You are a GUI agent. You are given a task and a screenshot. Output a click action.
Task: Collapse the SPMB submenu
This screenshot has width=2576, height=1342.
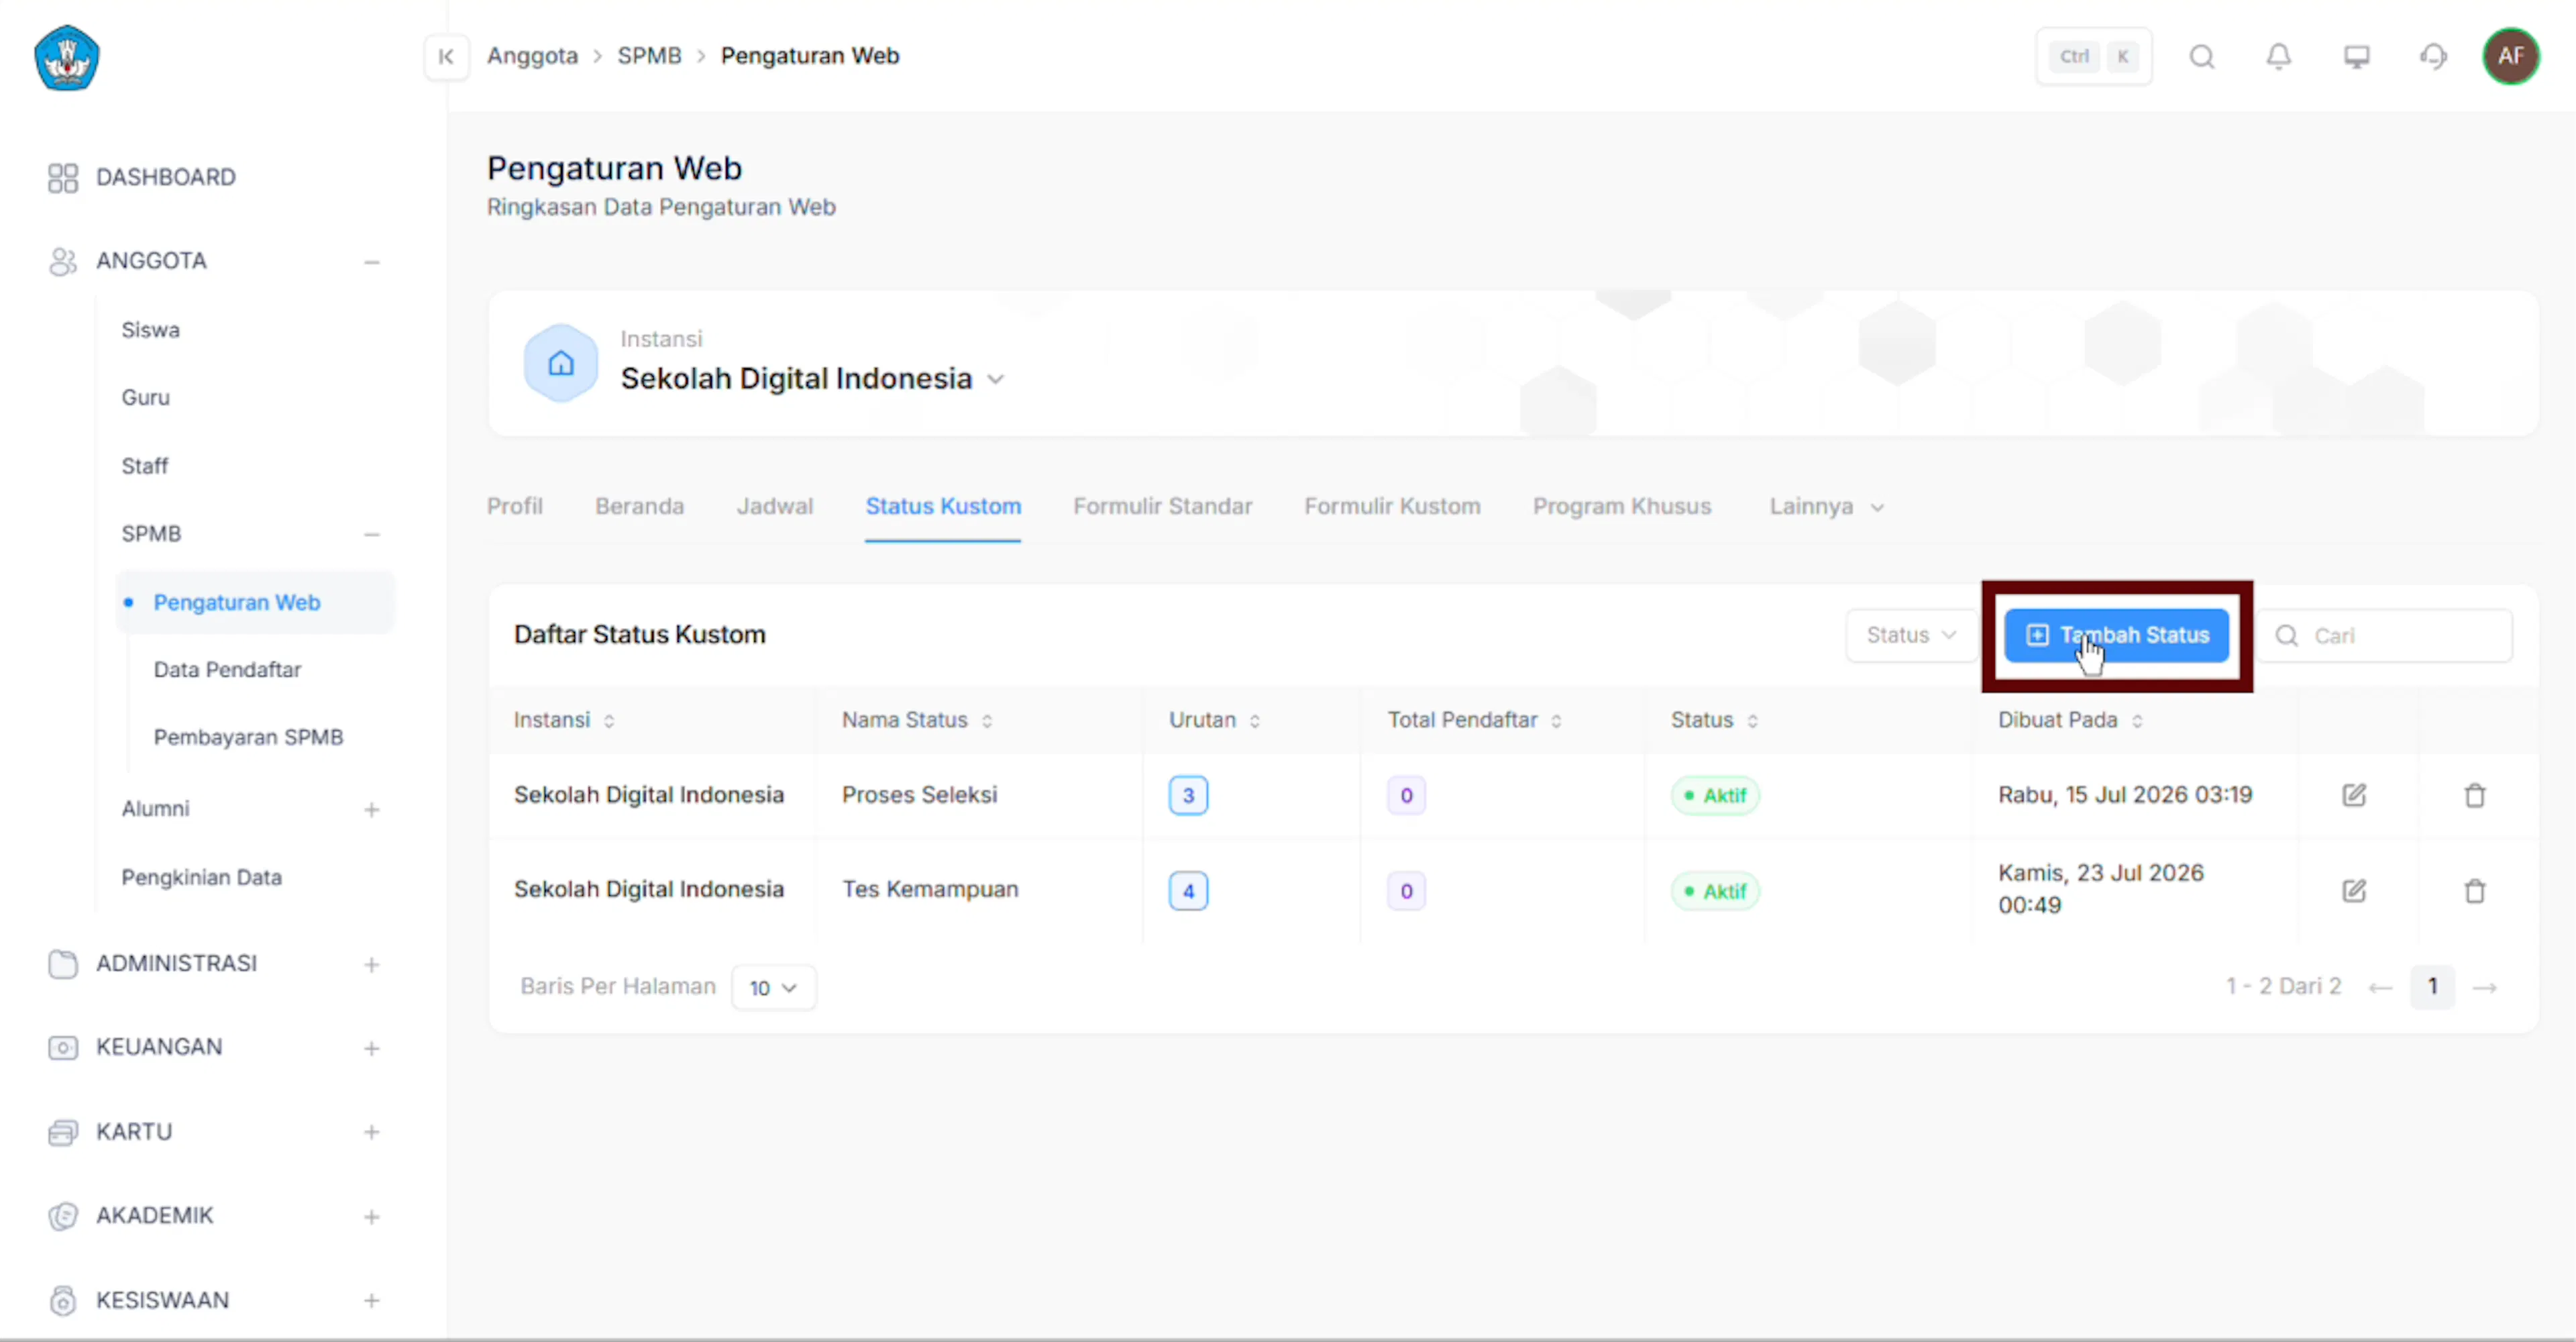[371, 534]
